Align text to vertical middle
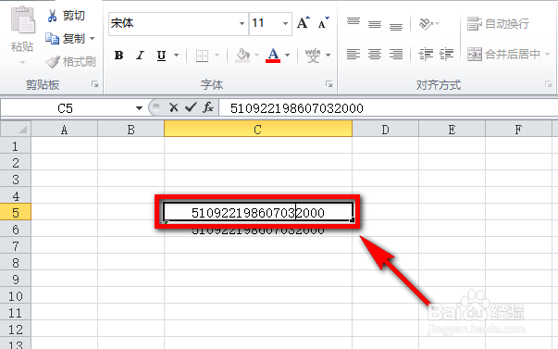Screen dimensions: 558x349 tap(375, 24)
